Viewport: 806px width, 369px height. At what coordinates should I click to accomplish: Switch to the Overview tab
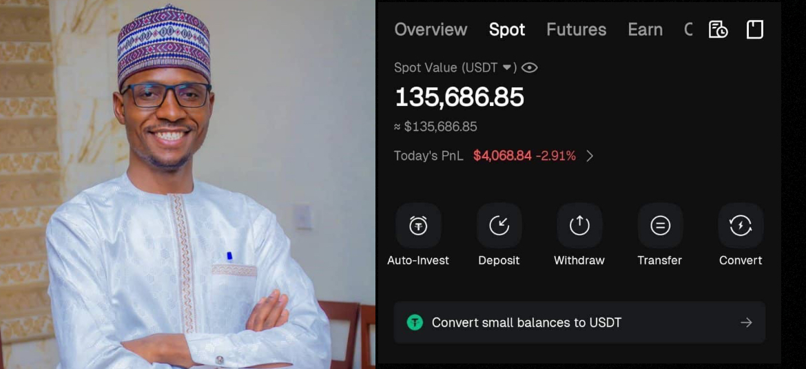(x=431, y=30)
